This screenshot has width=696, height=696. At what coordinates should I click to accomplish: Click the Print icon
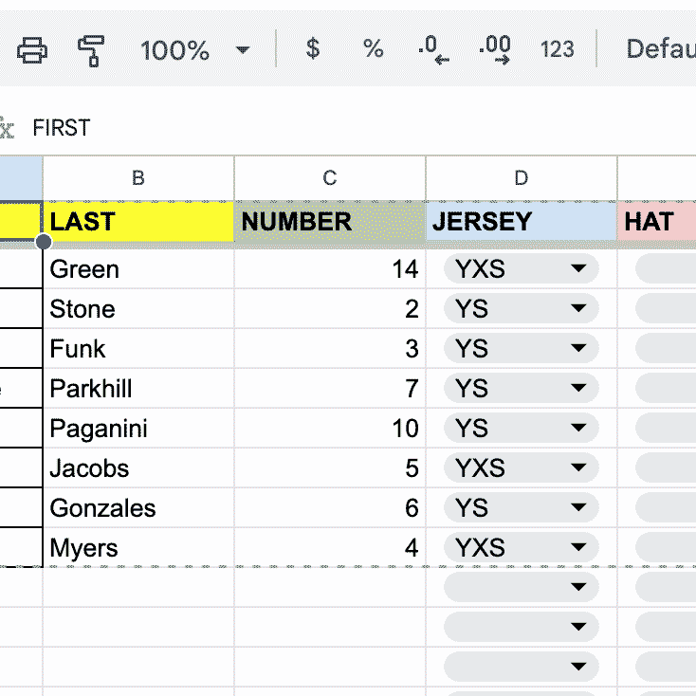(x=32, y=49)
